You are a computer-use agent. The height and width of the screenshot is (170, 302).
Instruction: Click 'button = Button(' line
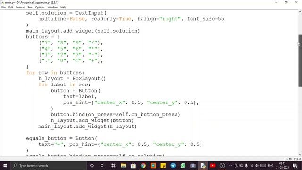coord(75,91)
